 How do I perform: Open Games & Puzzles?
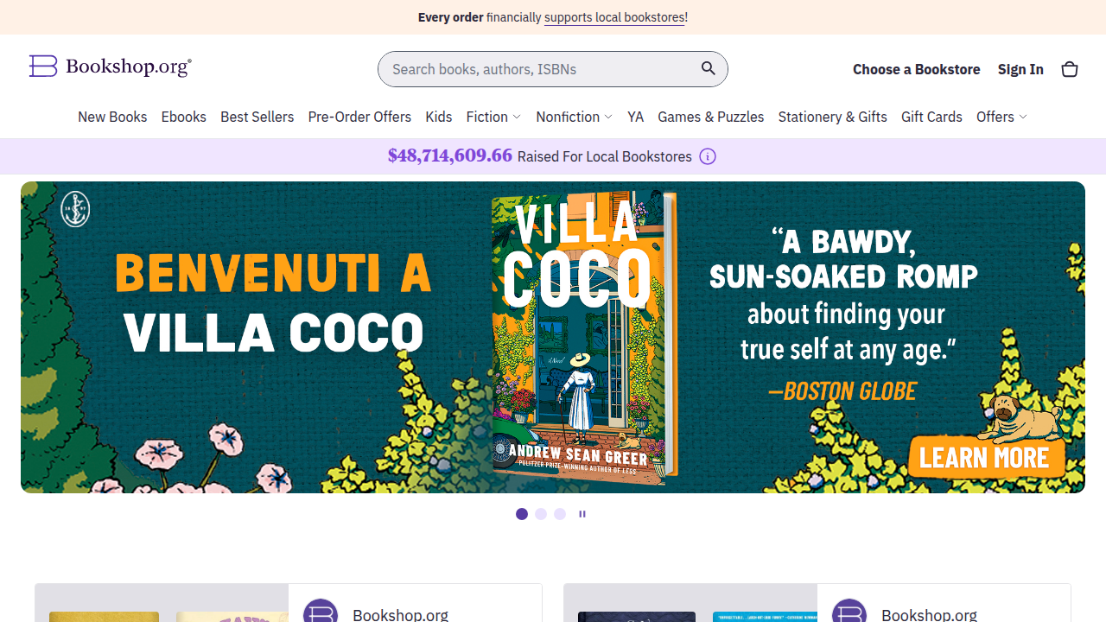(x=711, y=117)
